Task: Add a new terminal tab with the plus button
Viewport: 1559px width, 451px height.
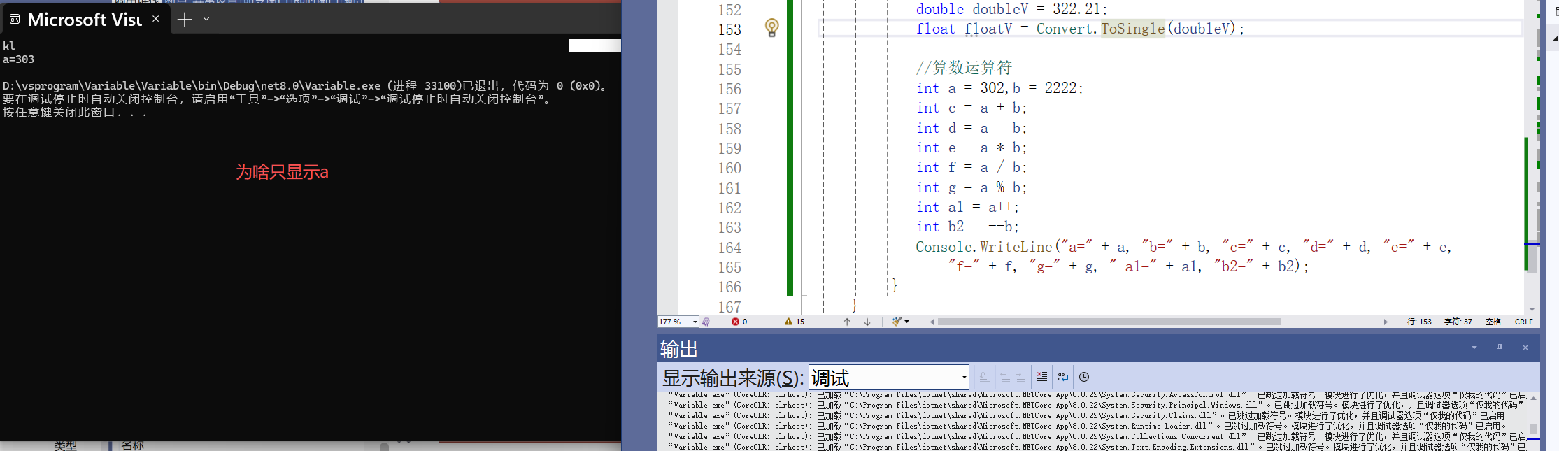Action: tap(185, 20)
